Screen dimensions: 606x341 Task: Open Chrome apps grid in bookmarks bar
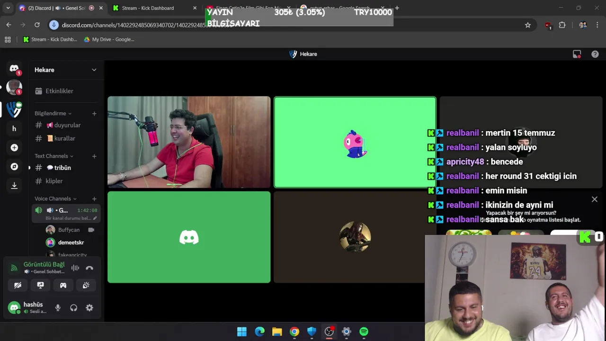click(x=8, y=39)
